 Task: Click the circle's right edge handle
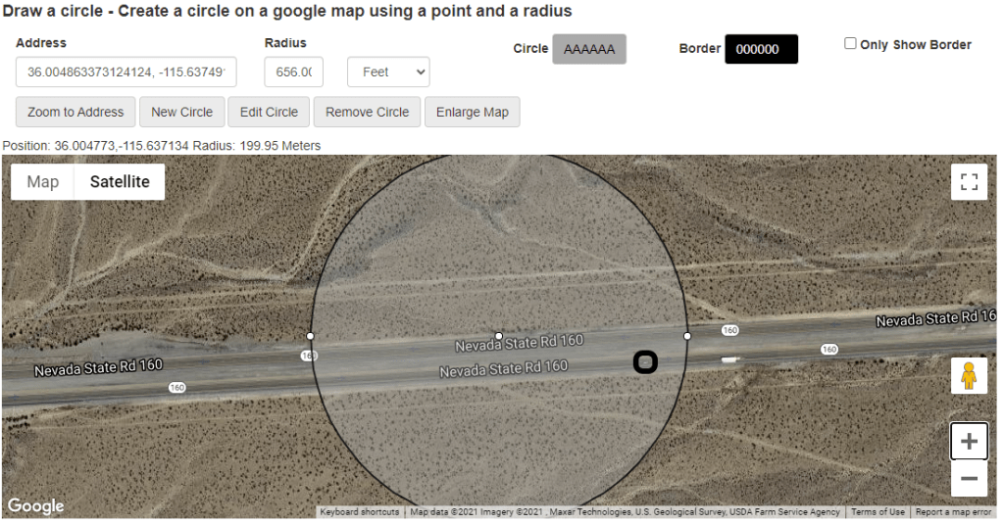pyautogui.click(x=686, y=336)
